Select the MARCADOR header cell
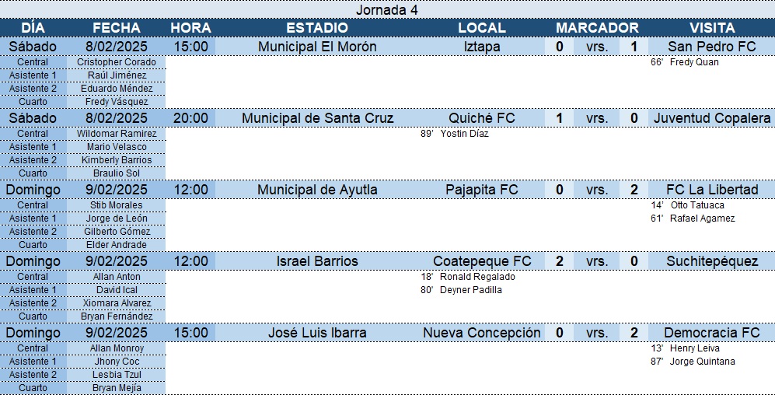This screenshot has height=395, width=775. (x=596, y=28)
